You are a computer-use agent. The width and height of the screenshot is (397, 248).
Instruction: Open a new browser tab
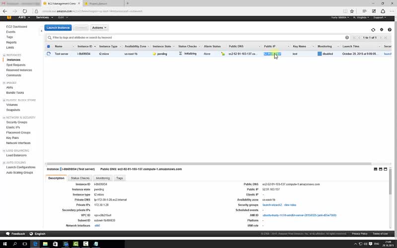(x=128, y=3)
